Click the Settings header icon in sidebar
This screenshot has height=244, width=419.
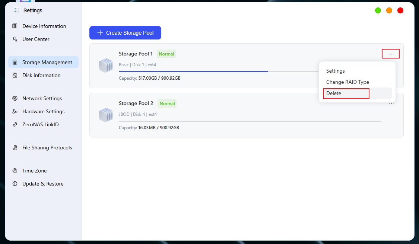[16, 10]
